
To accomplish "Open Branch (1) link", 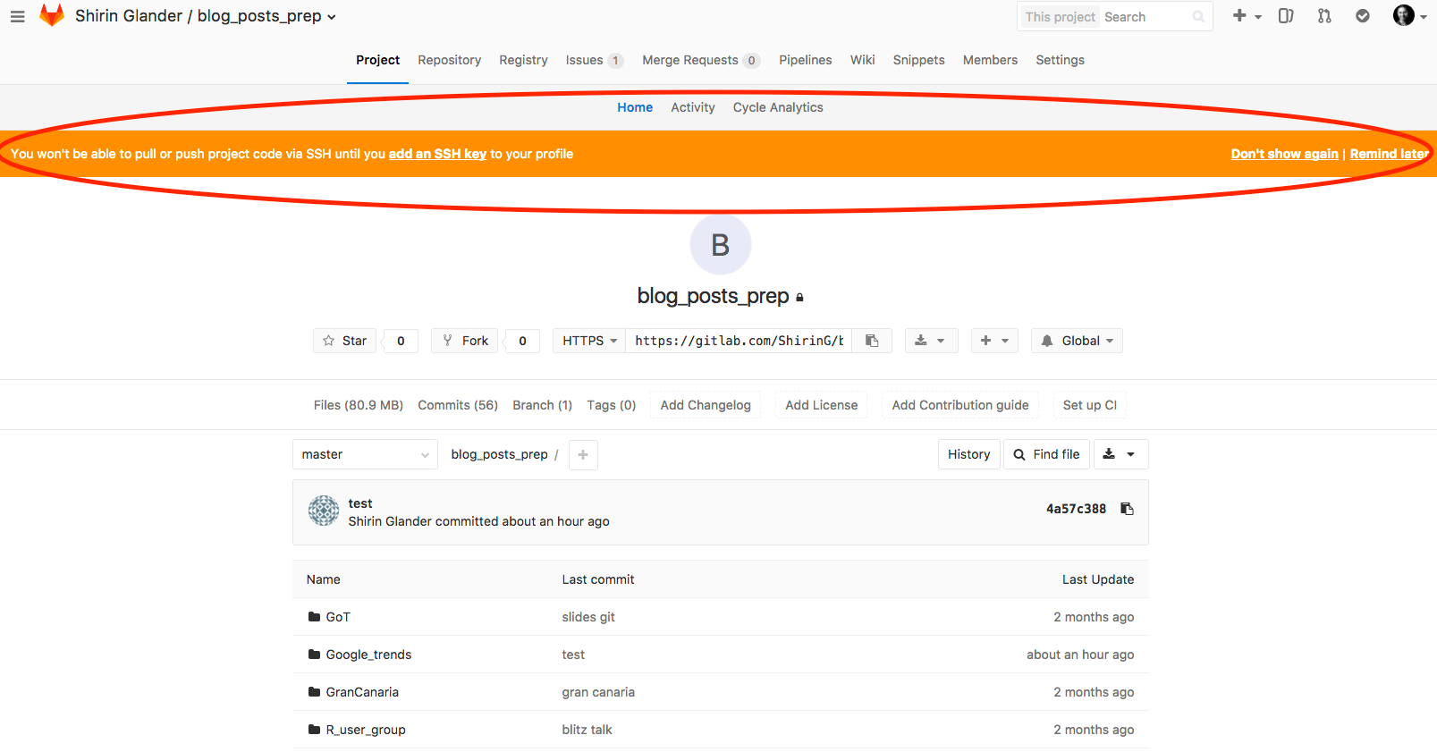I will 542,405.
